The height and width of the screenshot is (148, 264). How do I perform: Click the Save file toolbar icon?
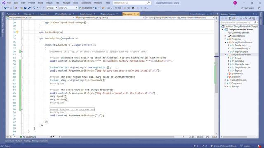click(x=26, y=8)
